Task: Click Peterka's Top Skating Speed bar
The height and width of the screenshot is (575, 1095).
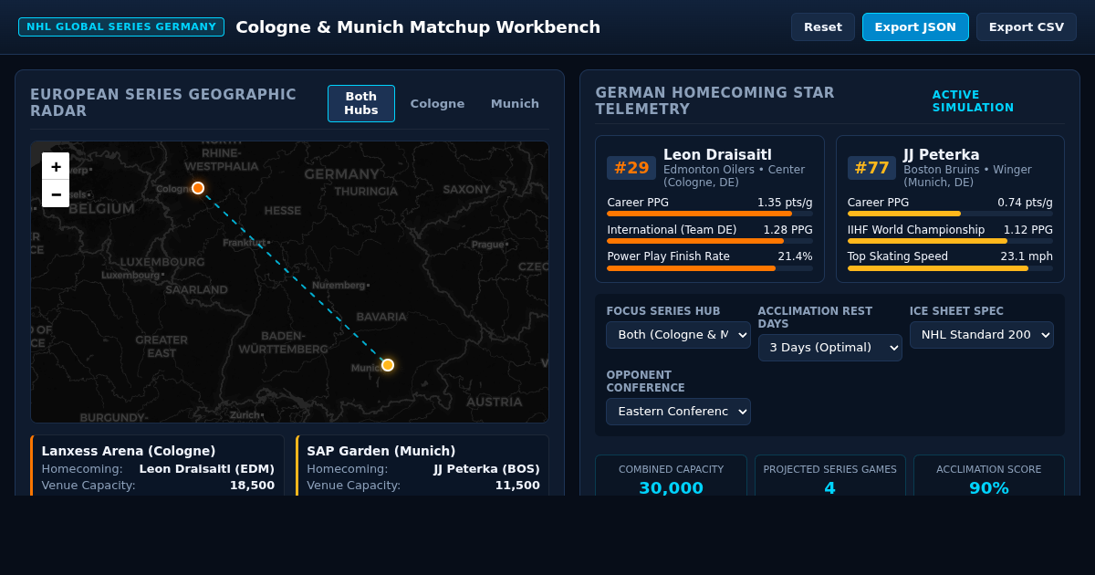Action: click(x=950, y=268)
